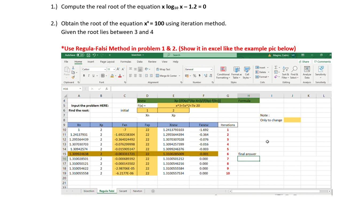Open the font size dropdown
Image resolution: width=352 pixels, height=197 pixels.
114,69
